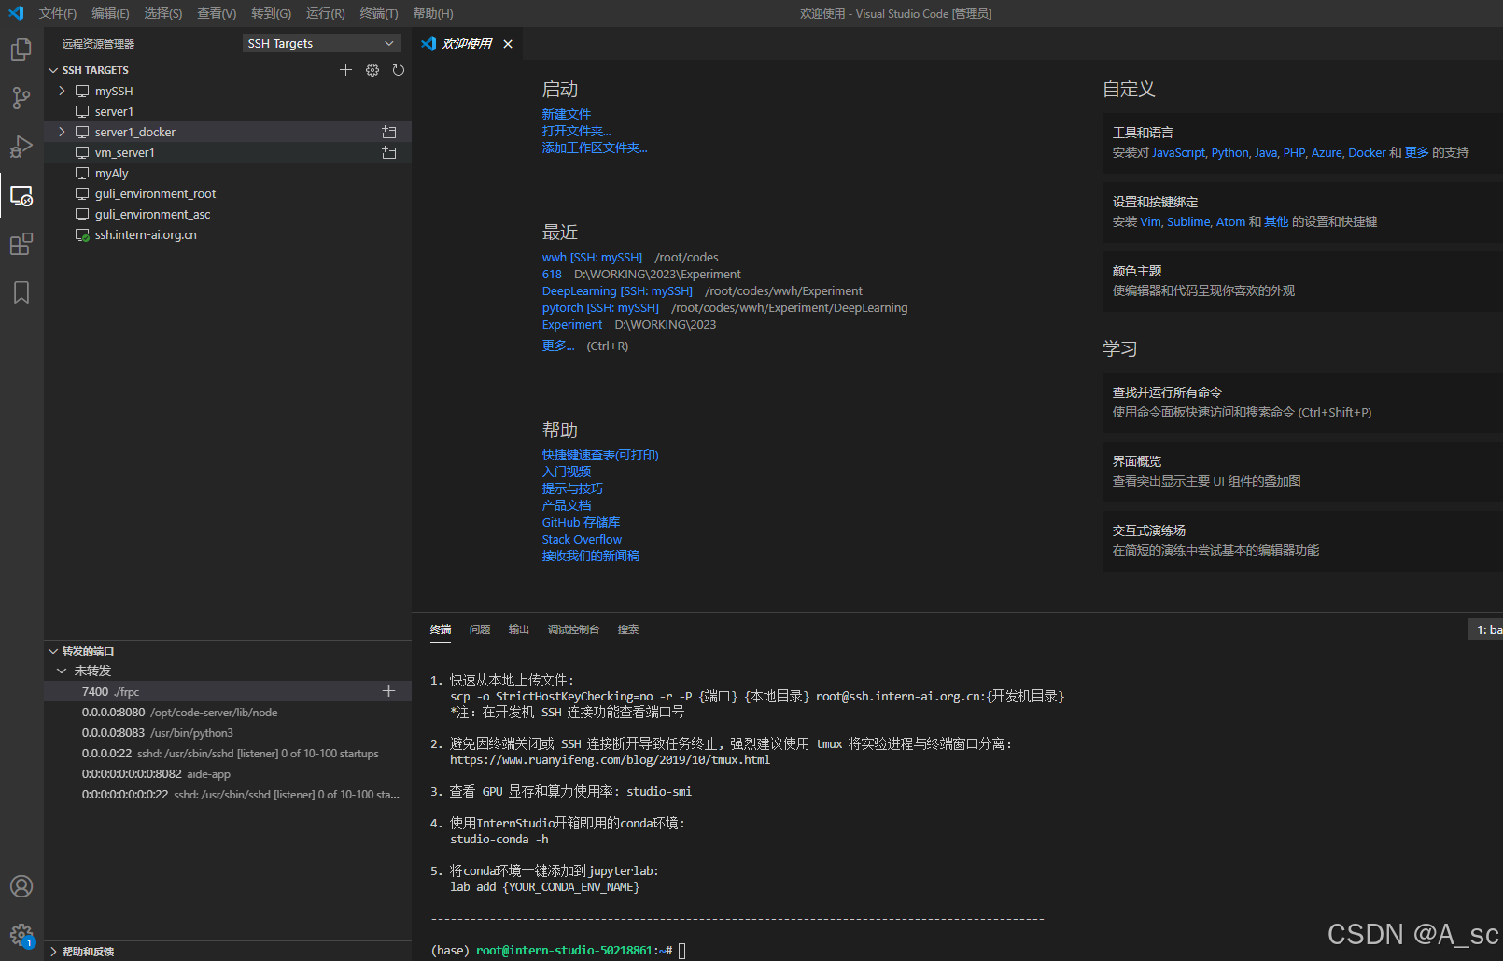Open the Source Control view
The image size is (1503, 961).
pyautogui.click(x=21, y=98)
